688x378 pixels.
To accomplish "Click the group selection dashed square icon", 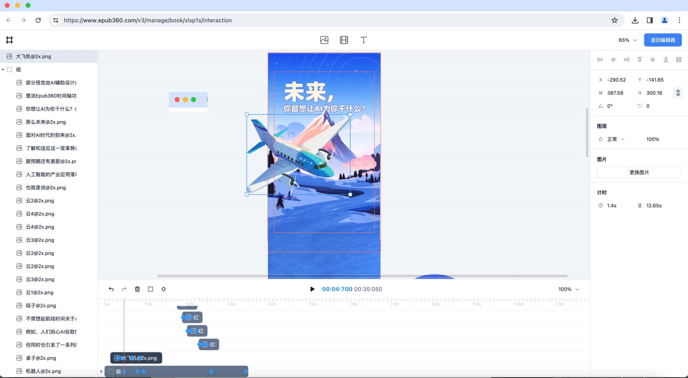I will (x=150, y=289).
